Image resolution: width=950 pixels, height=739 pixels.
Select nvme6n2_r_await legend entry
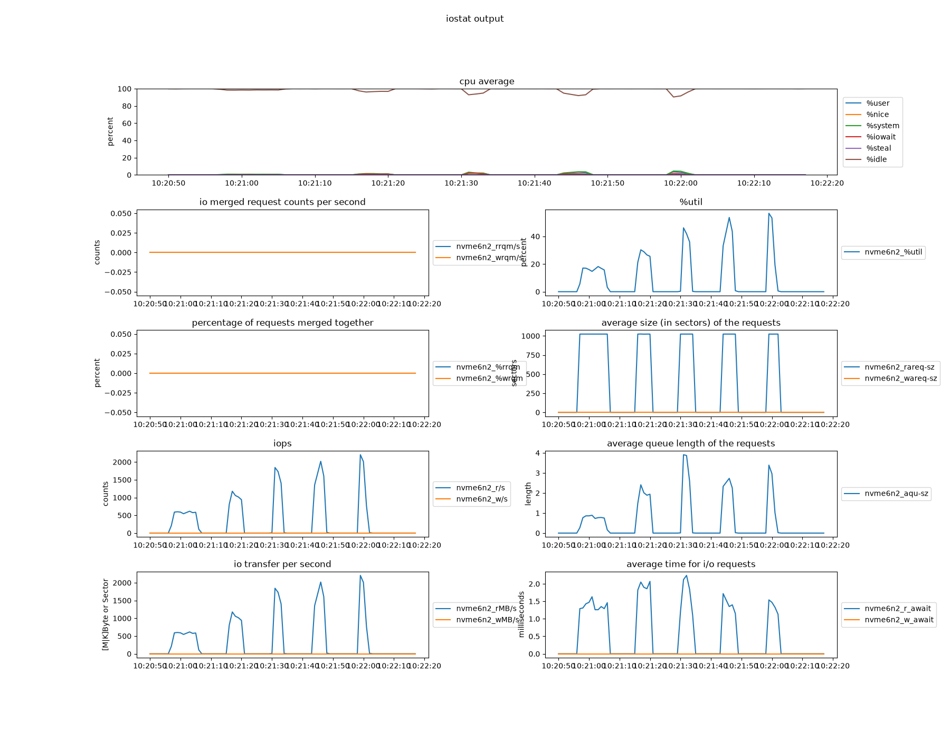point(888,609)
